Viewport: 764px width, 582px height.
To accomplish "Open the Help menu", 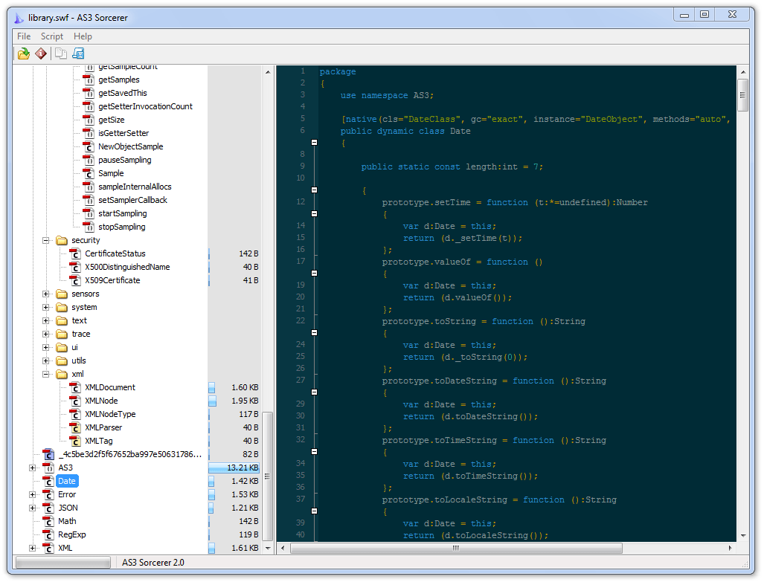I will tap(83, 36).
